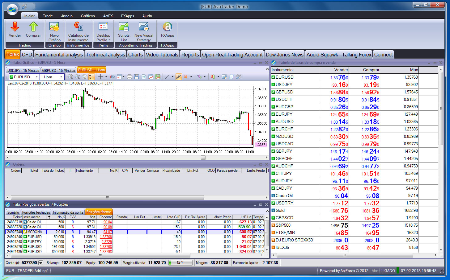Viewport: 450px width, 280px height.
Task: Click the chart template calendar icon
Action: (120, 77)
